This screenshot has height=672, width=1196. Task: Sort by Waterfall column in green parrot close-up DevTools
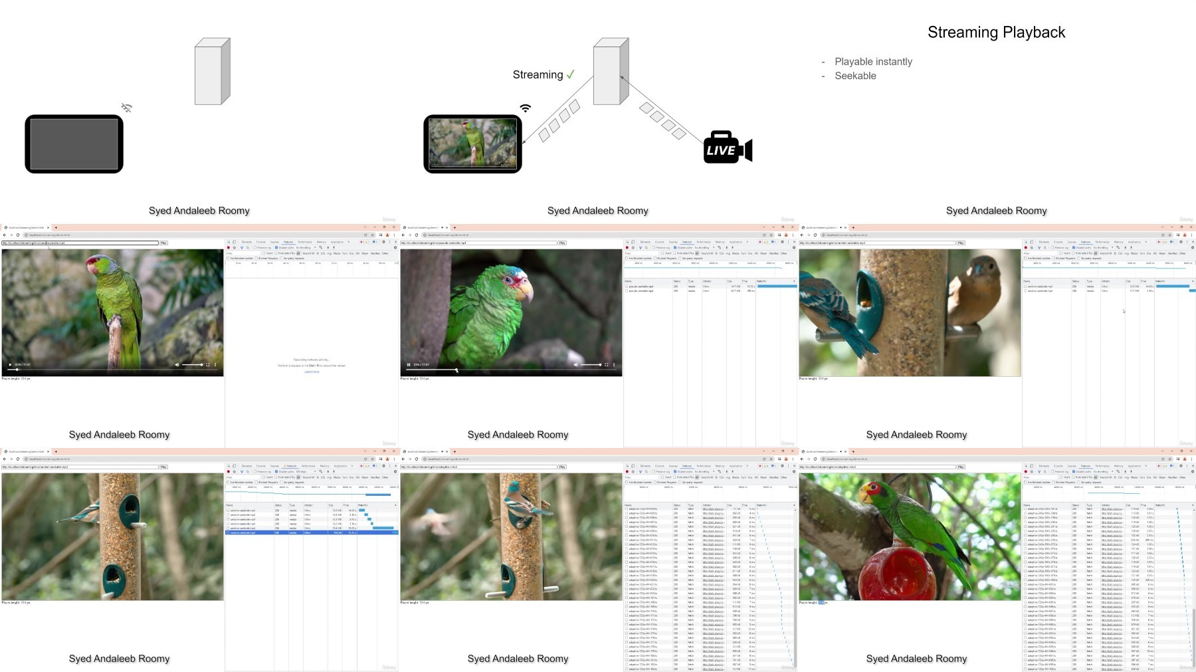point(775,281)
